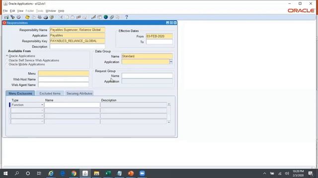Switch to Menu Exclusions tab
318x178 pixels.
click(20, 93)
